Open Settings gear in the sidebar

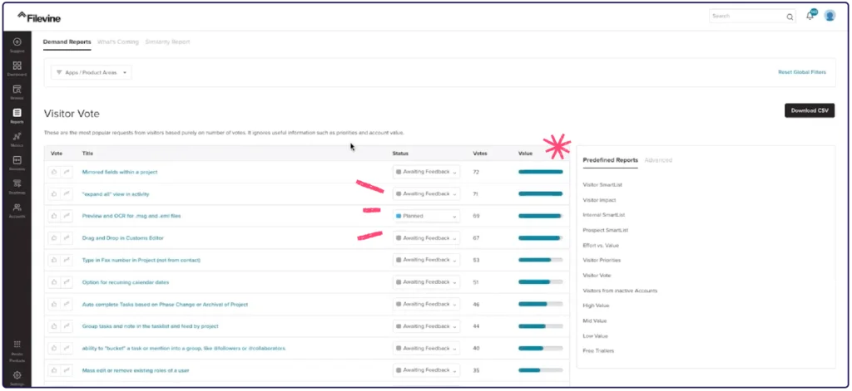17,376
